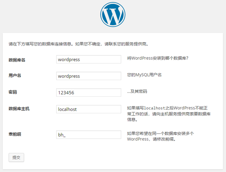Image resolution: width=226 pixels, height=172 pixels.
Task: Click the 数据库名 label
Action: pyautogui.click(x=17, y=60)
